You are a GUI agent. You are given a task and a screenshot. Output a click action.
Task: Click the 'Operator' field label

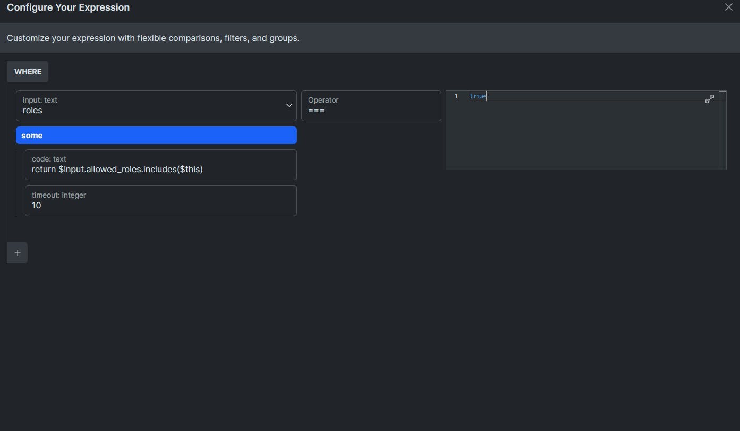click(x=323, y=100)
